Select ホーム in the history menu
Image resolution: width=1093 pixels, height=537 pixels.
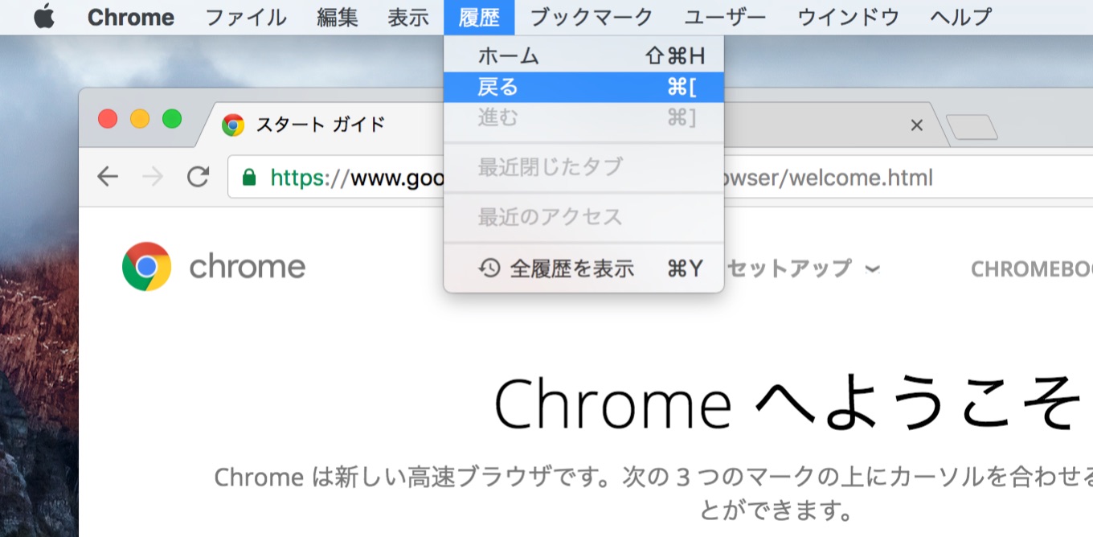coord(508,56)
